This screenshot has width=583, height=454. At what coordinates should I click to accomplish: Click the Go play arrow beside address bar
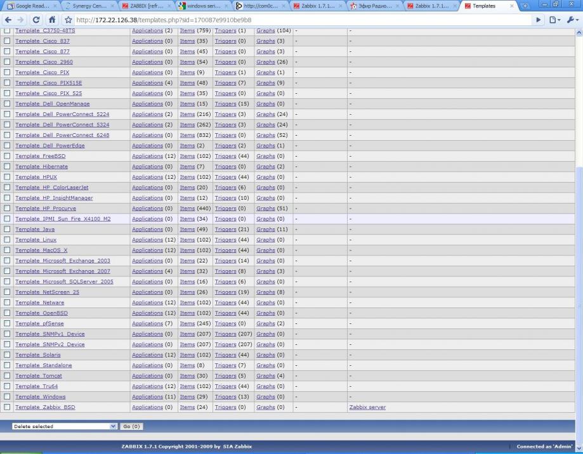click(538, 20)
